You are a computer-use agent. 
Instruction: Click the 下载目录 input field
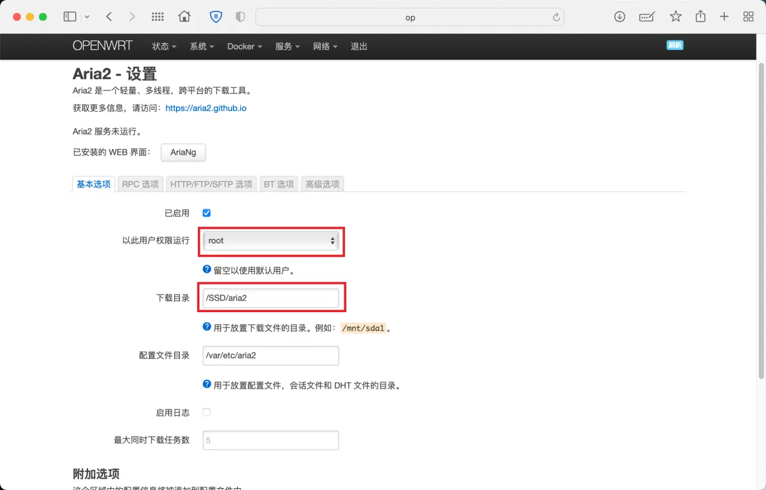(271, 298)
